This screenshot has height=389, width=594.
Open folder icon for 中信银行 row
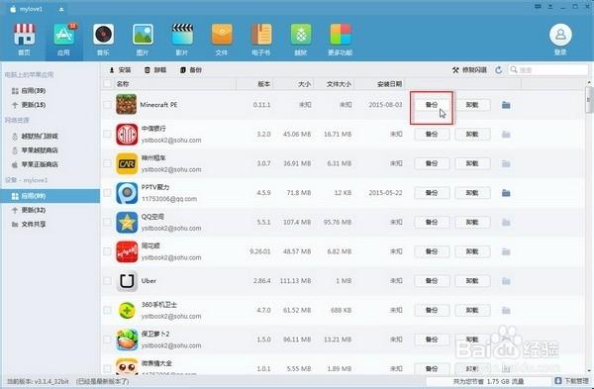506,135
